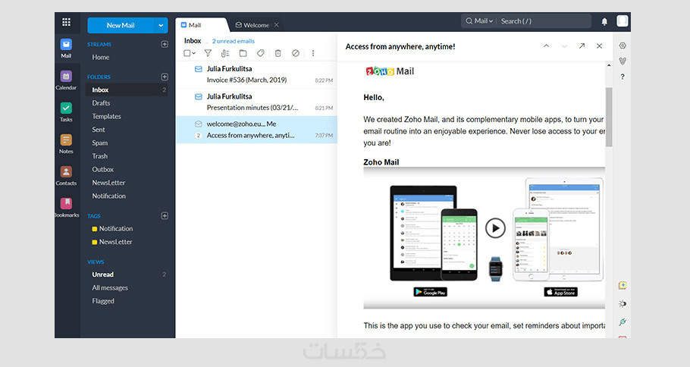
Task: Click envelope icon on Invoice #536 email
Action: pyautogui.click(x=199, y=69)
